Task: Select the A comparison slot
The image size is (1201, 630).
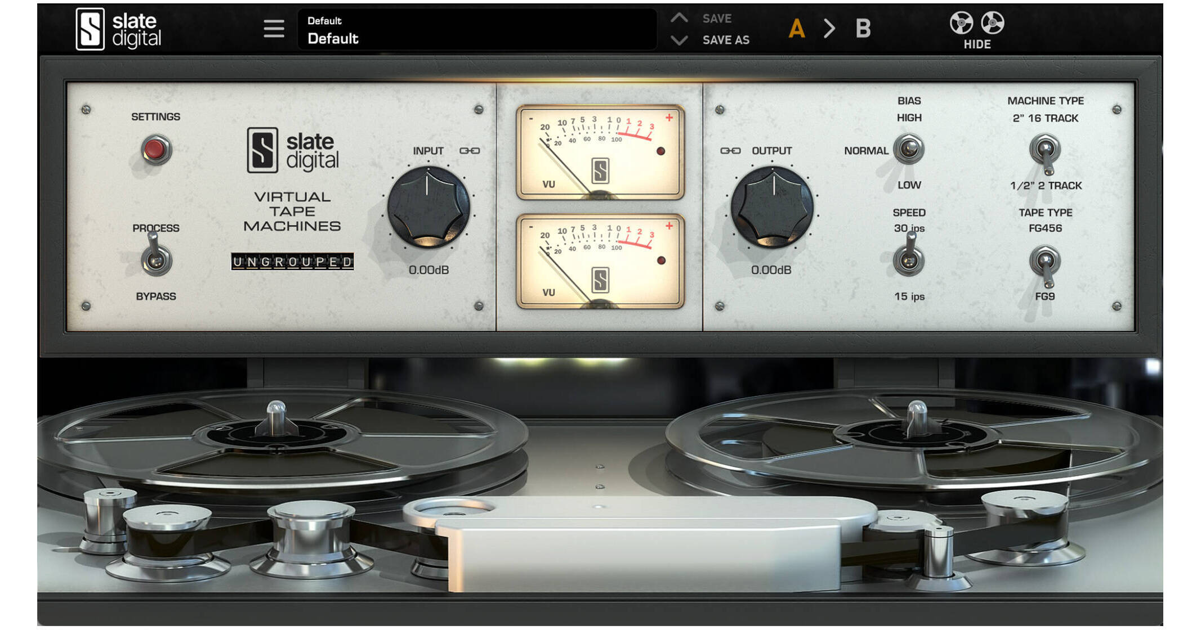Action: (x=796, y=28)
